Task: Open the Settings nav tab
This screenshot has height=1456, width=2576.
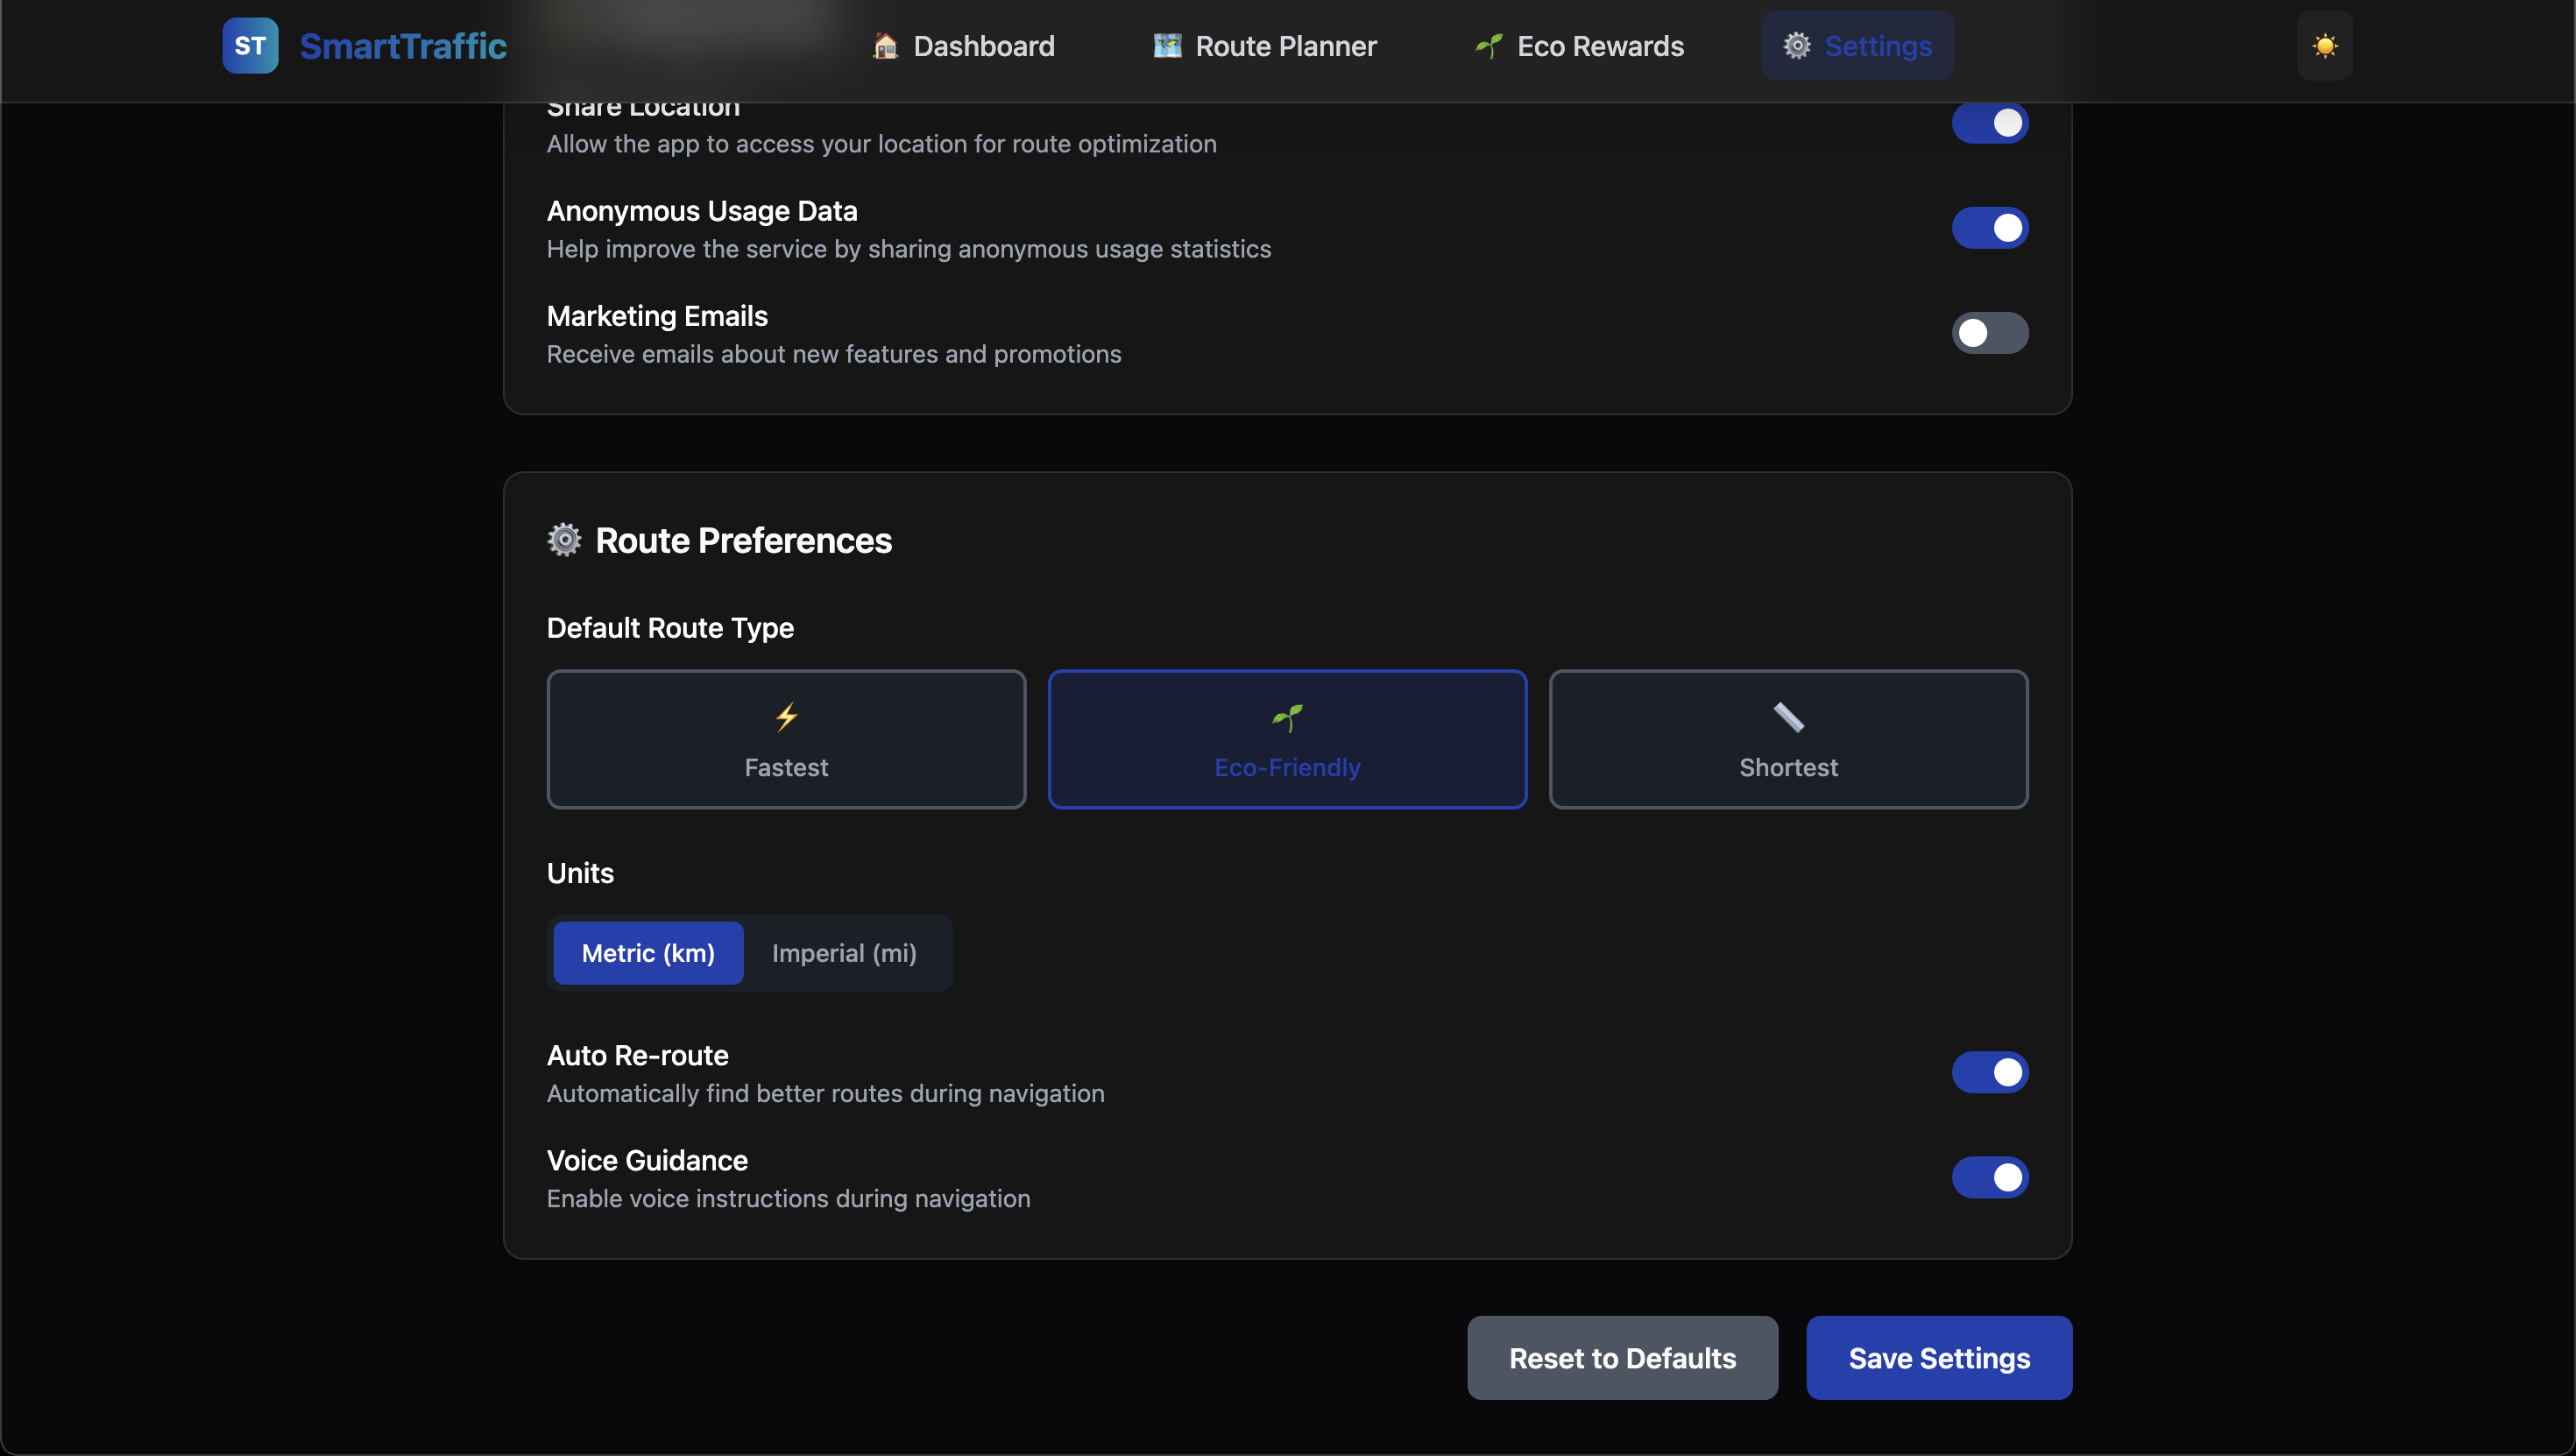Action: [1857, 46]
